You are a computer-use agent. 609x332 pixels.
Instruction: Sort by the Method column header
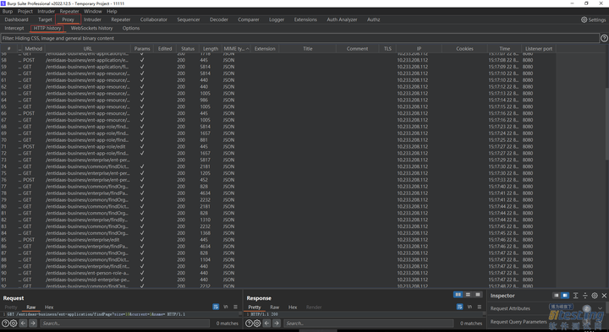(x=33, y=48)
